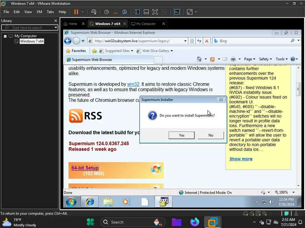
Task: Open library search dropdown arrow
Action: (x=56, y=27)
